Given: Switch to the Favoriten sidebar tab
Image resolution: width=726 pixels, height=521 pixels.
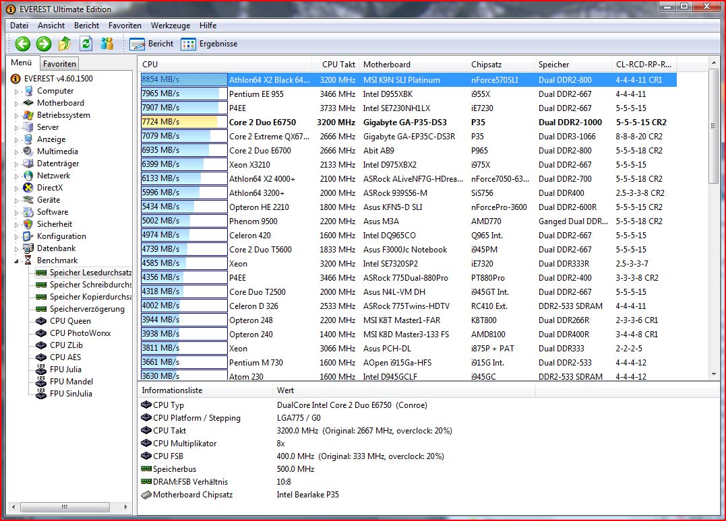Looking at the screenshot, I should pyautogui.click(x=59, y=64).
